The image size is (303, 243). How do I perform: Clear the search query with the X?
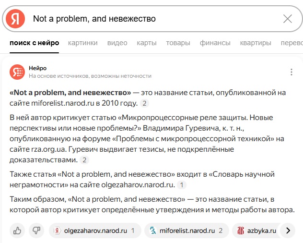287,19
